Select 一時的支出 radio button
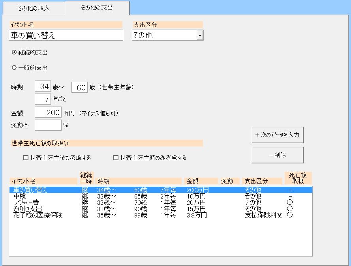351x266 pixels. coord(15,68)
